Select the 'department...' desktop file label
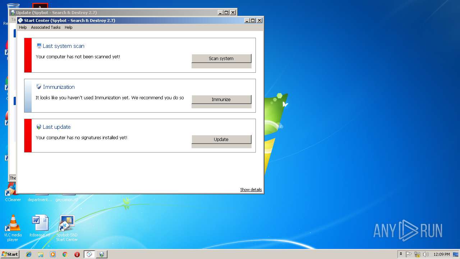 tap(40, 200)
